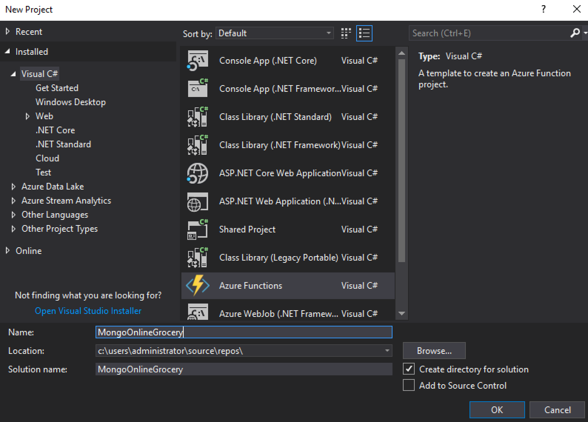Select Windows Desktop category
The width and height of the screenshot is (588, 422).
(x=71, y=102)
